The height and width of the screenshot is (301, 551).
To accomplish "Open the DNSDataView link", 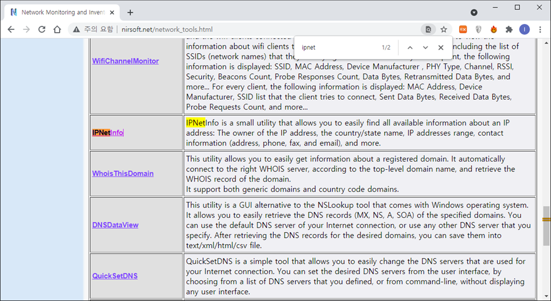I will [x=115, y=225].
